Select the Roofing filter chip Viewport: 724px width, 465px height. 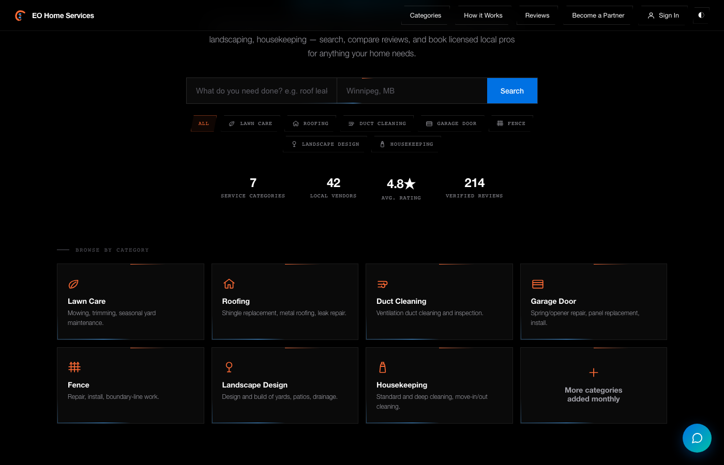tap(310, 123)
